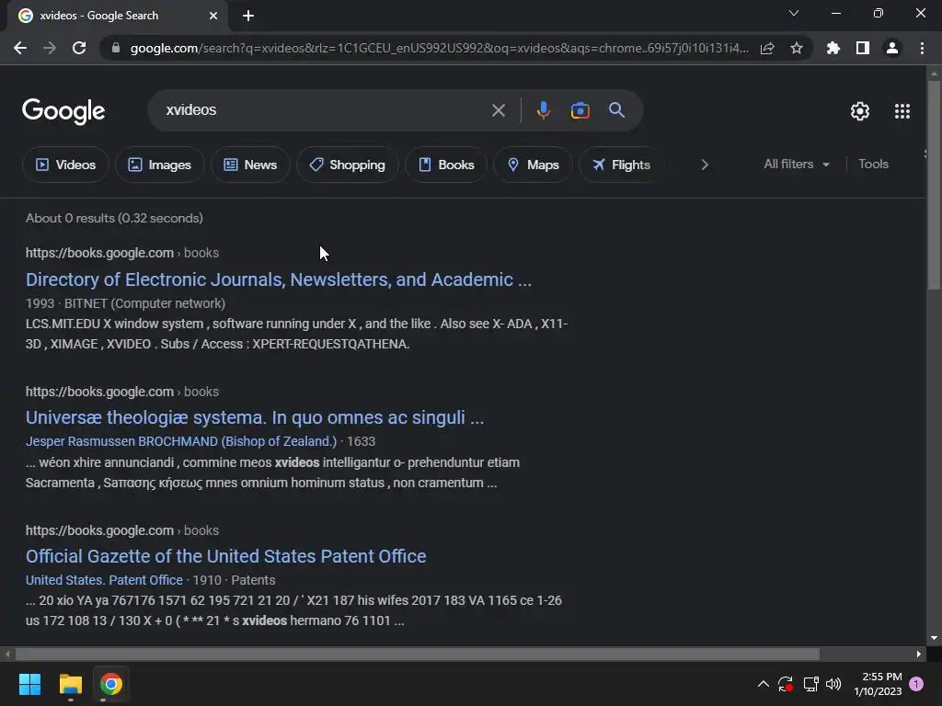Open Google apps grid
The width and height of the screenshot is (942, 706).
[902, 111]
